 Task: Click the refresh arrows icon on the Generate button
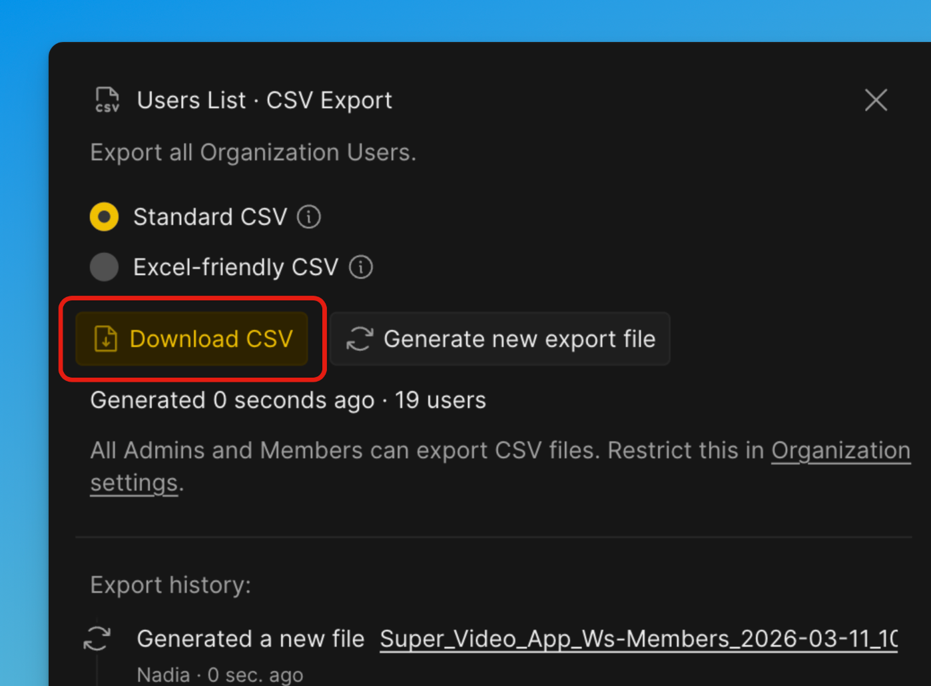(360, 339)
